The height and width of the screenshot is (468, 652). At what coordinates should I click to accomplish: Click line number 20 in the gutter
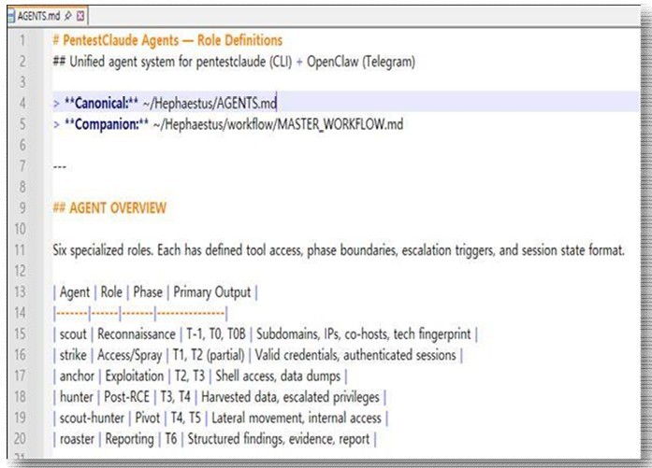pyautogui.click(x=20, y=438)
